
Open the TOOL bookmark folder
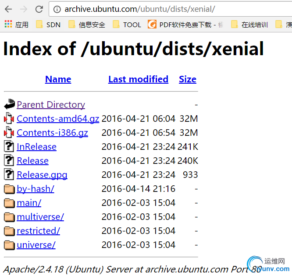(x=127, y=25)
